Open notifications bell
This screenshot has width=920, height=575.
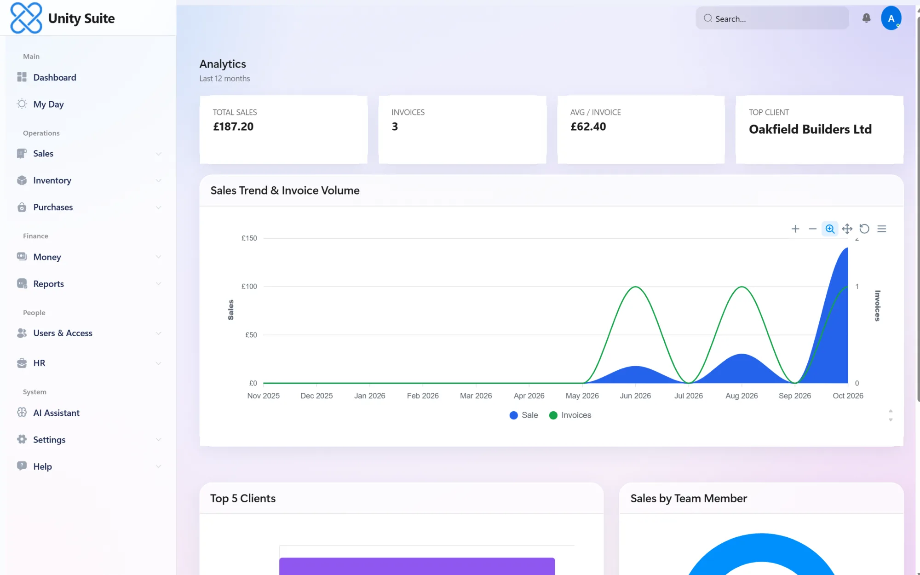click(x=866, y=18)
